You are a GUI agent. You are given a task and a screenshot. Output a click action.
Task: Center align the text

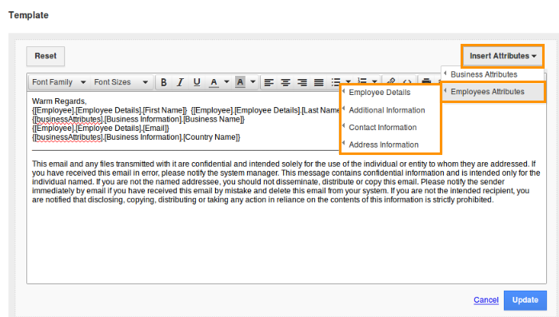pyautogui.click(x=285, y=82)
